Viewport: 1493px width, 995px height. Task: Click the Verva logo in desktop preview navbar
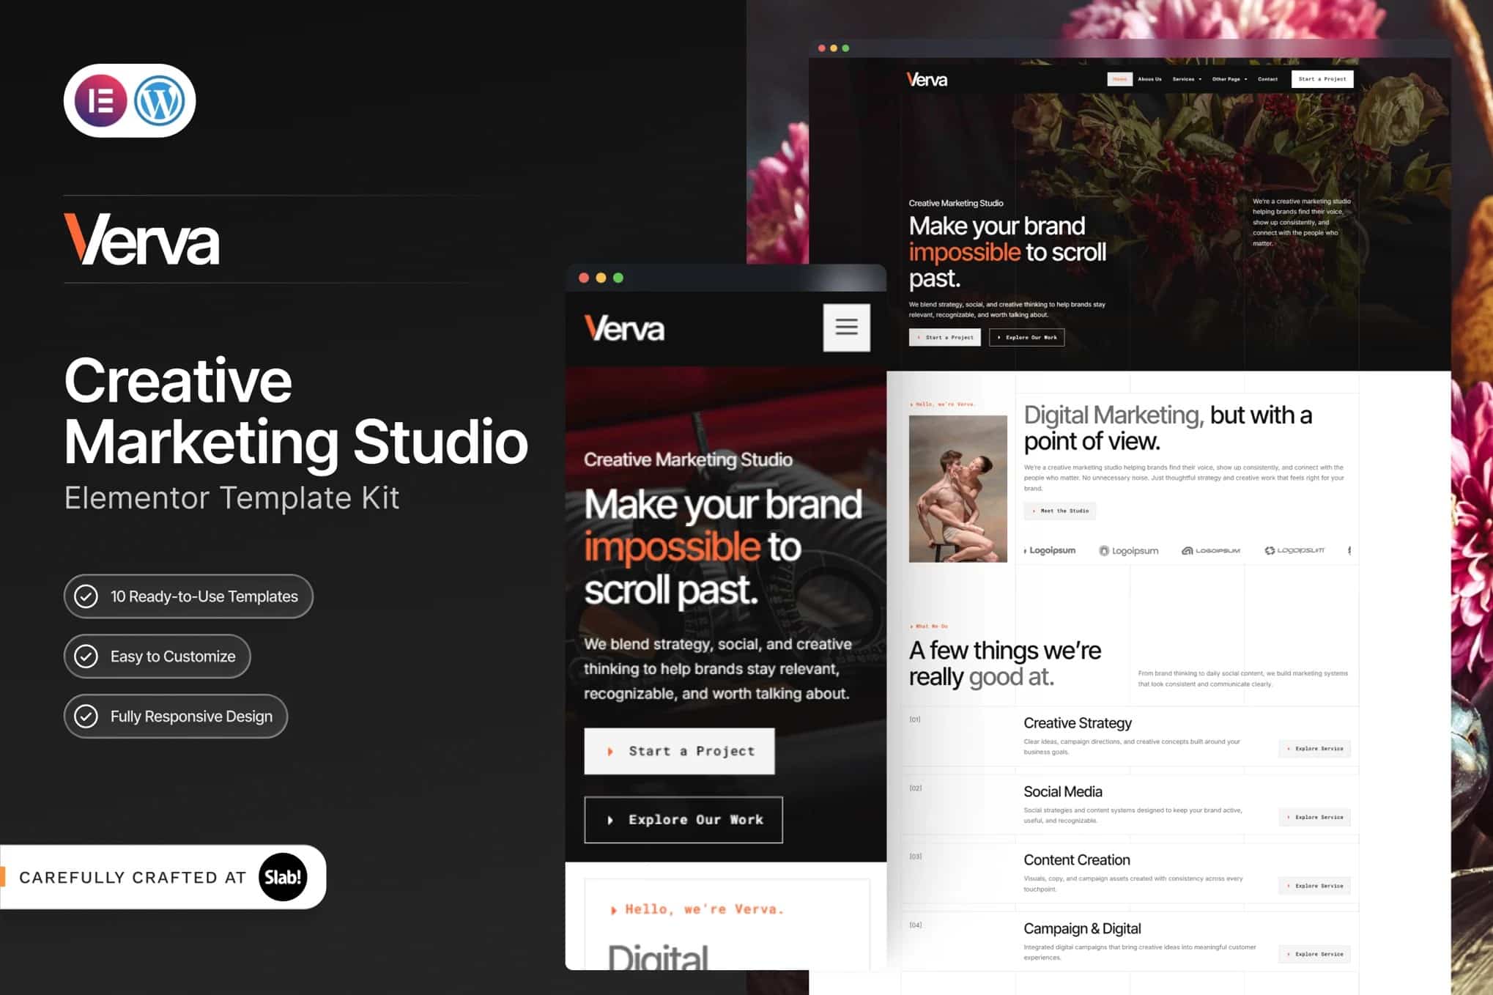click(x=927, y=79)
